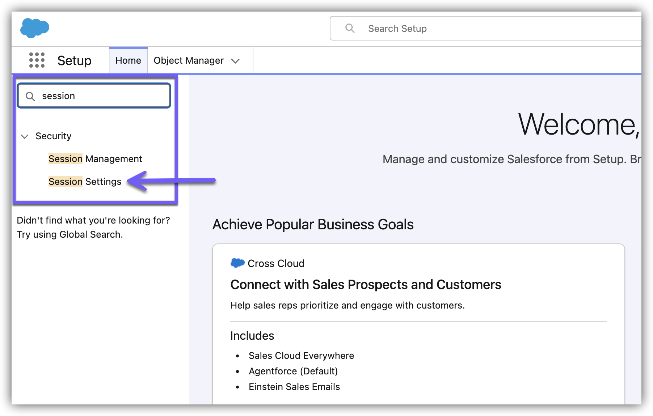Screen dimensions: 653x416
Task: Click the Salesforce cloud logo
Action: (35, 28)
